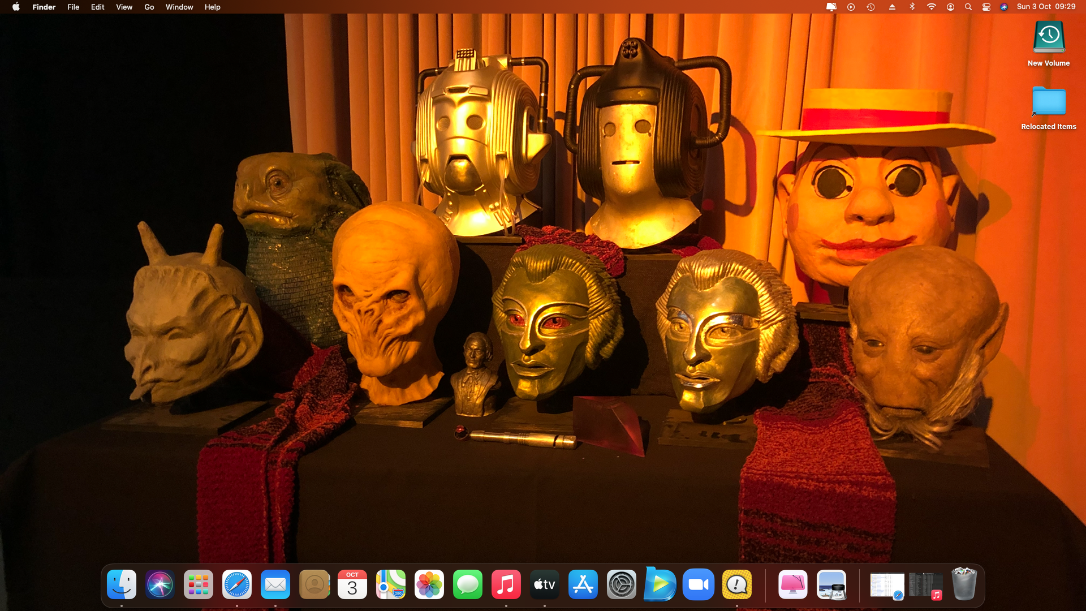This screenshot has width=1086, height=611.
Task: Open the View menu
Action: point(124,7)
